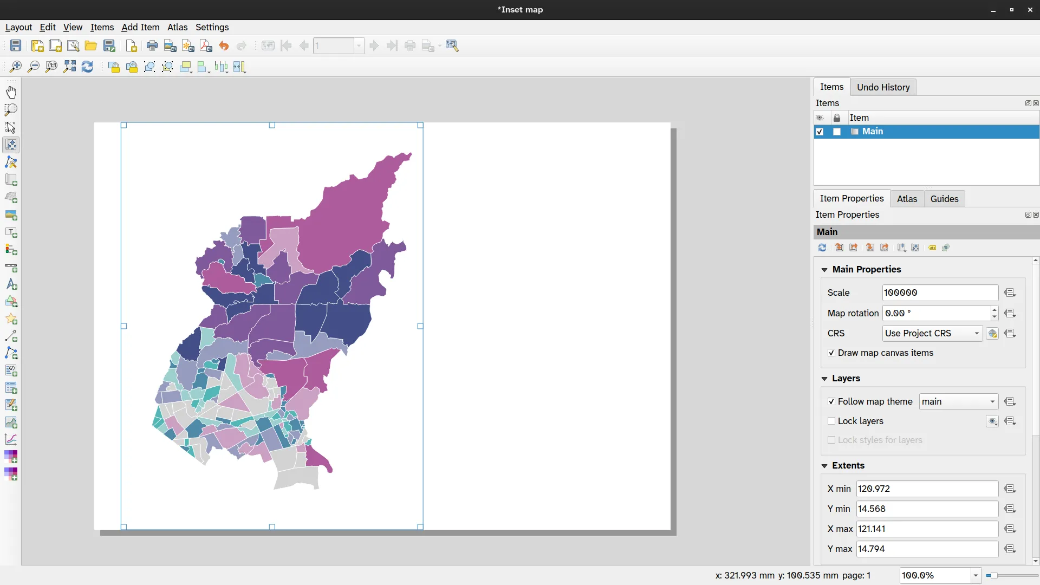Collapse the Extents section
Viewport: 1040px width, 585px height.
[x=824, y=466]
